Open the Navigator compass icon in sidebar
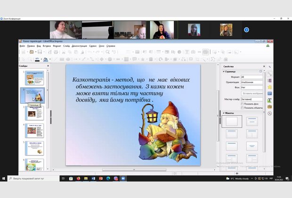292x198 pixels. pos(269,113)
